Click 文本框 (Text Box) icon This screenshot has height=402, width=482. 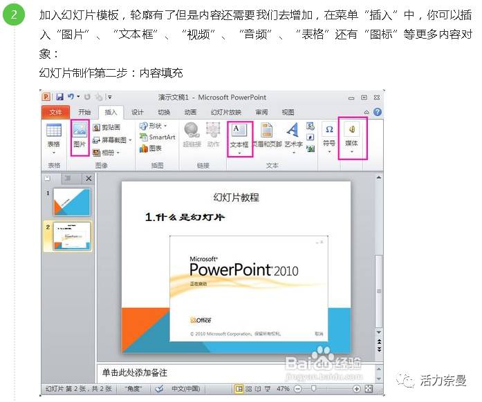239,131
